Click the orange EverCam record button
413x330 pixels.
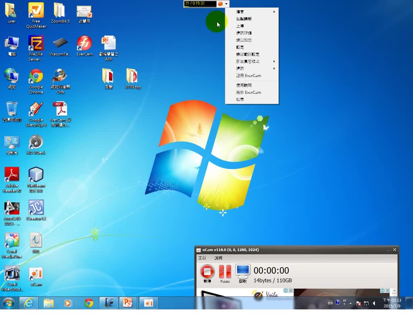pos(221,4)
